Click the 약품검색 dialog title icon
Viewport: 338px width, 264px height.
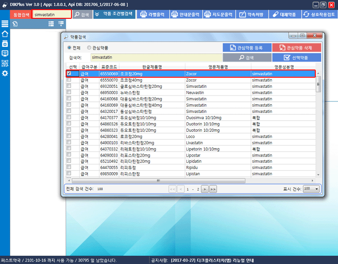coord(66,37)
